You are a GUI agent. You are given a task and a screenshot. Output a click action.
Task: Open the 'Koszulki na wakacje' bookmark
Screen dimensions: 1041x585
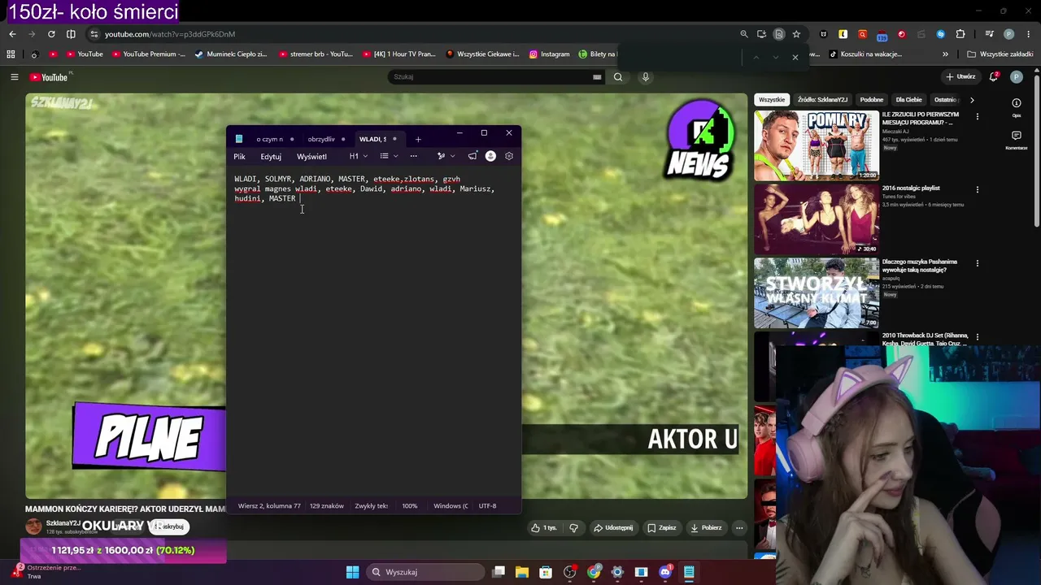865,54
